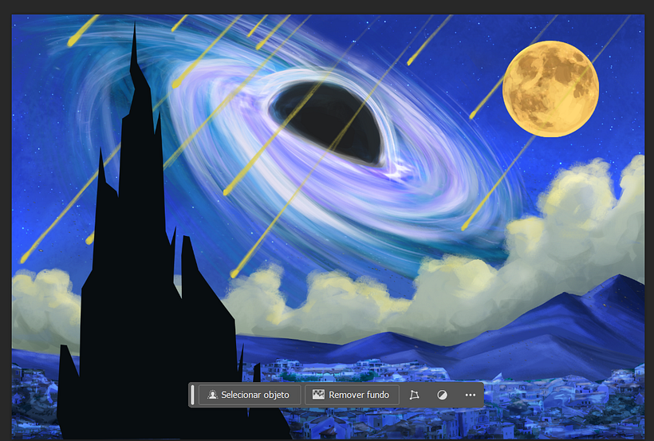Click the contextual task bar drag handle
654x441 pixels.
click(x=192, y=395)
